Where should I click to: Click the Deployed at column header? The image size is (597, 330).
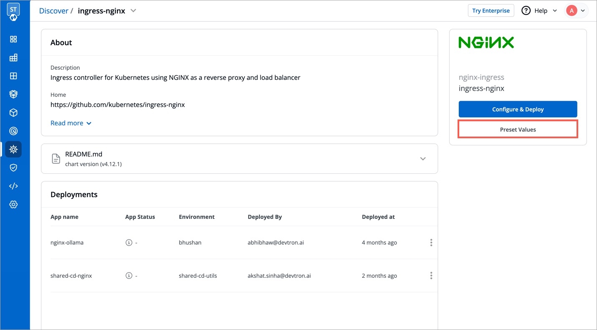click(378, 217)
